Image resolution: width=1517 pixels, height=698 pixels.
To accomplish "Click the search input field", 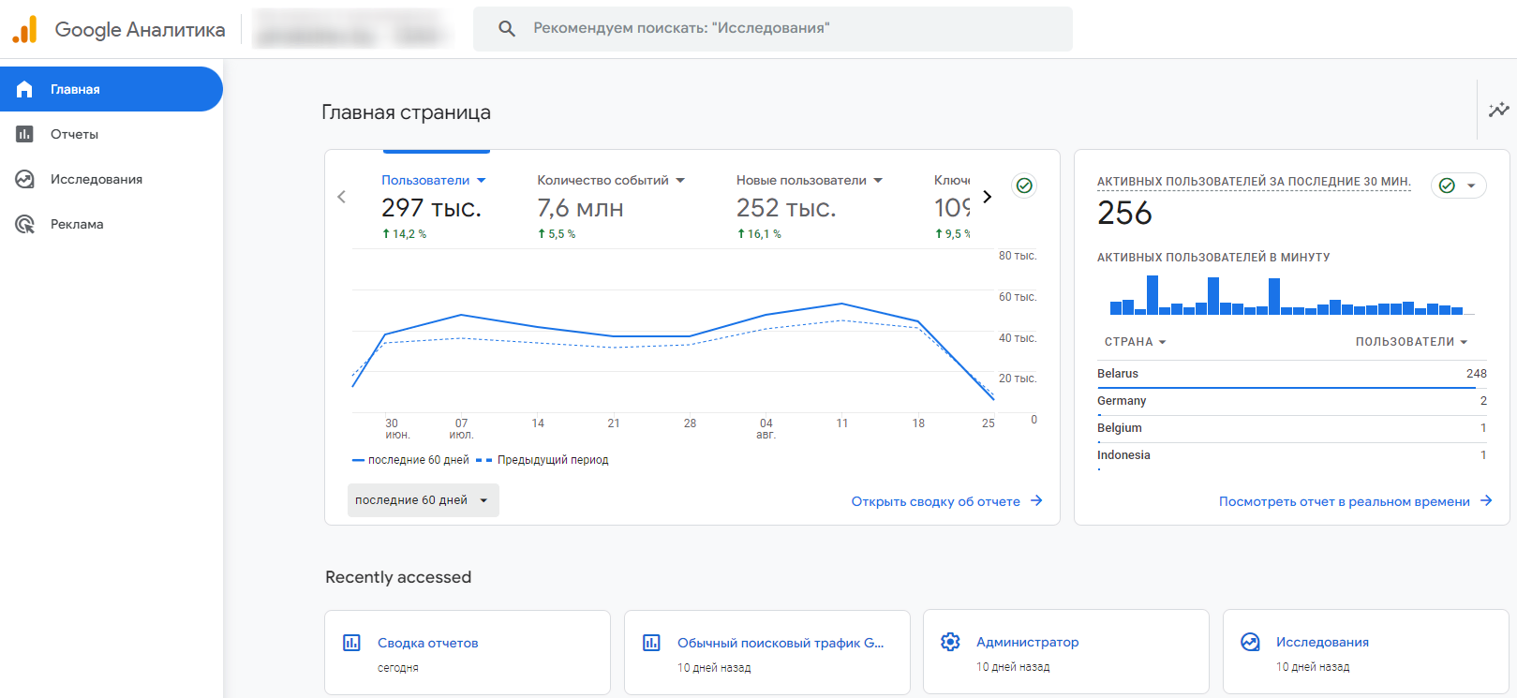I will pos(773,28).
